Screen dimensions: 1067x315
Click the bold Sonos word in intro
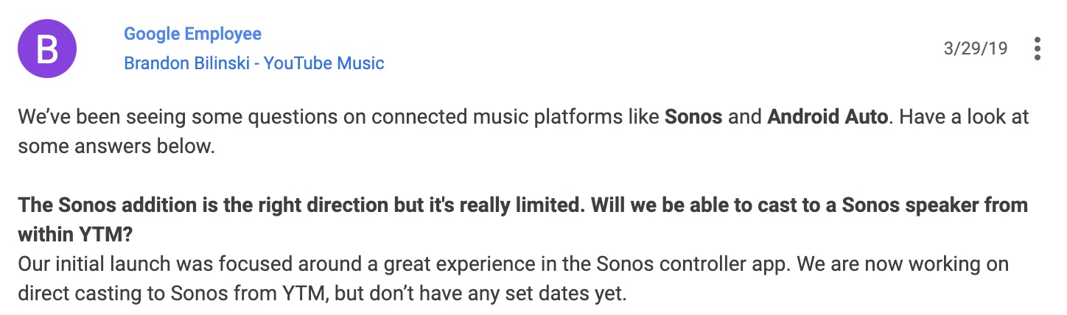[x=693, y=118]
